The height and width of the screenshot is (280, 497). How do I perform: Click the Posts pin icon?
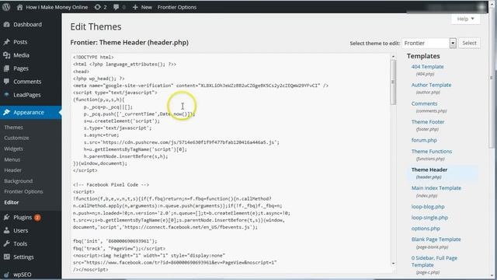[x=7, y=42]
